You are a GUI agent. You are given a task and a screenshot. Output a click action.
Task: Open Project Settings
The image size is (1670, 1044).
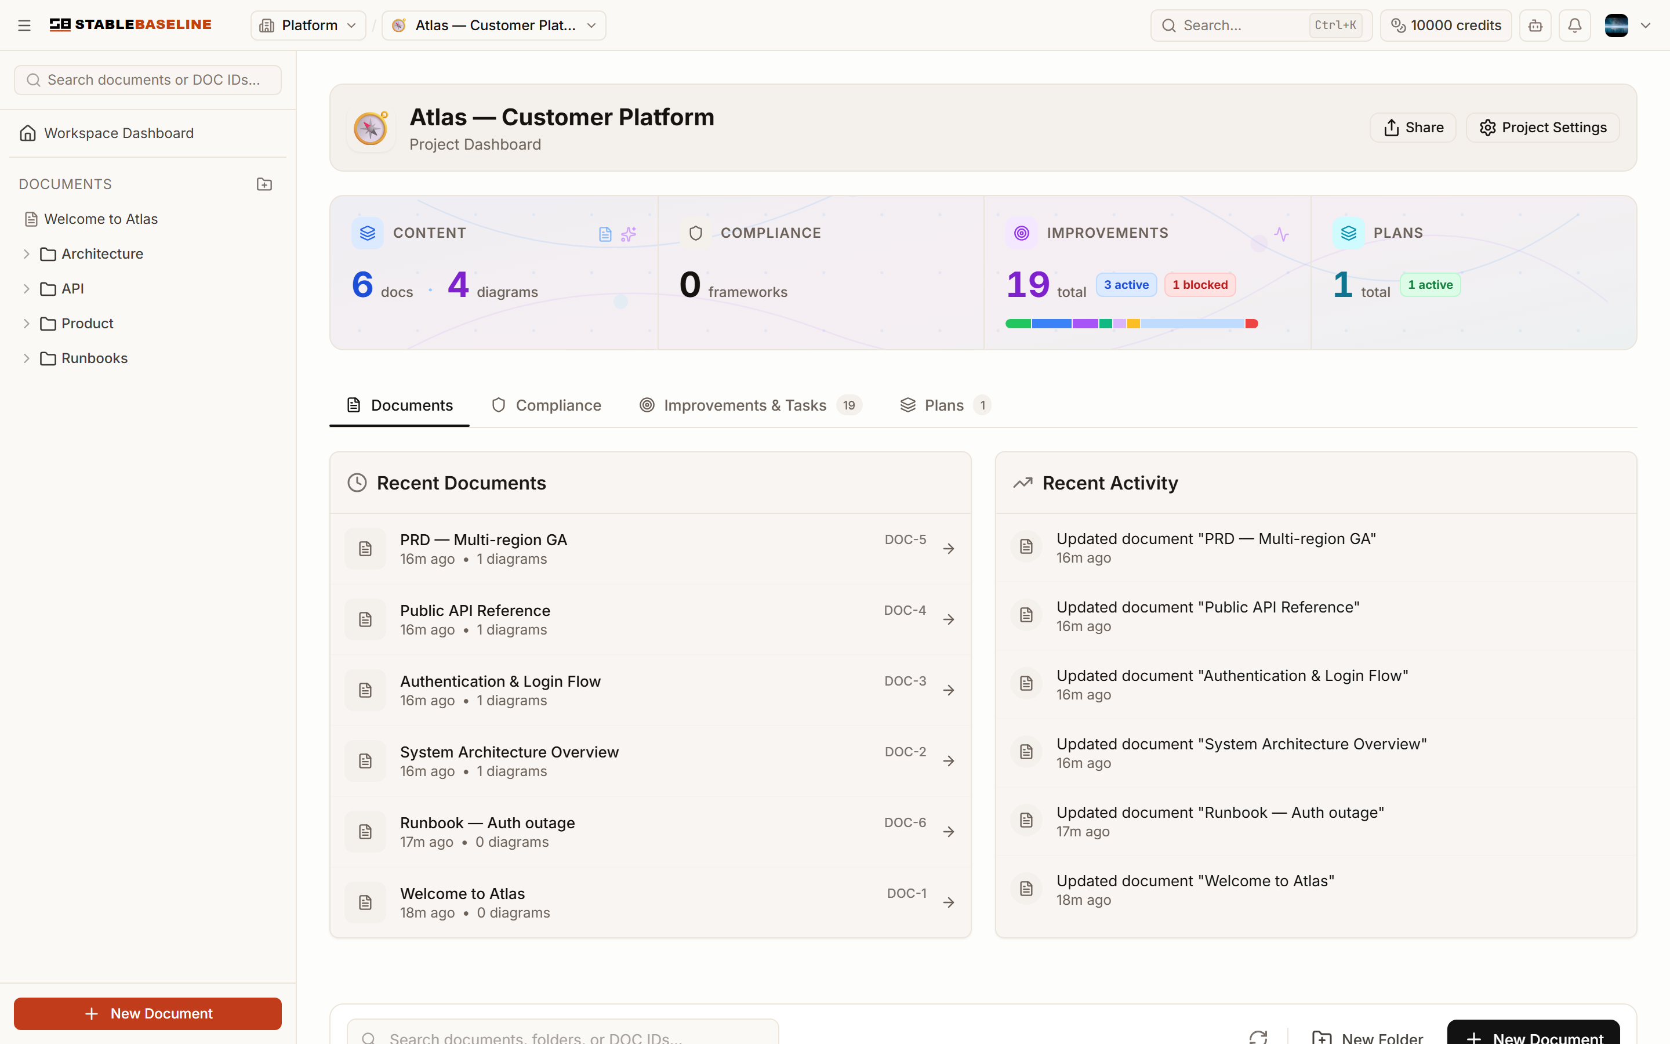coord(1542,128)
